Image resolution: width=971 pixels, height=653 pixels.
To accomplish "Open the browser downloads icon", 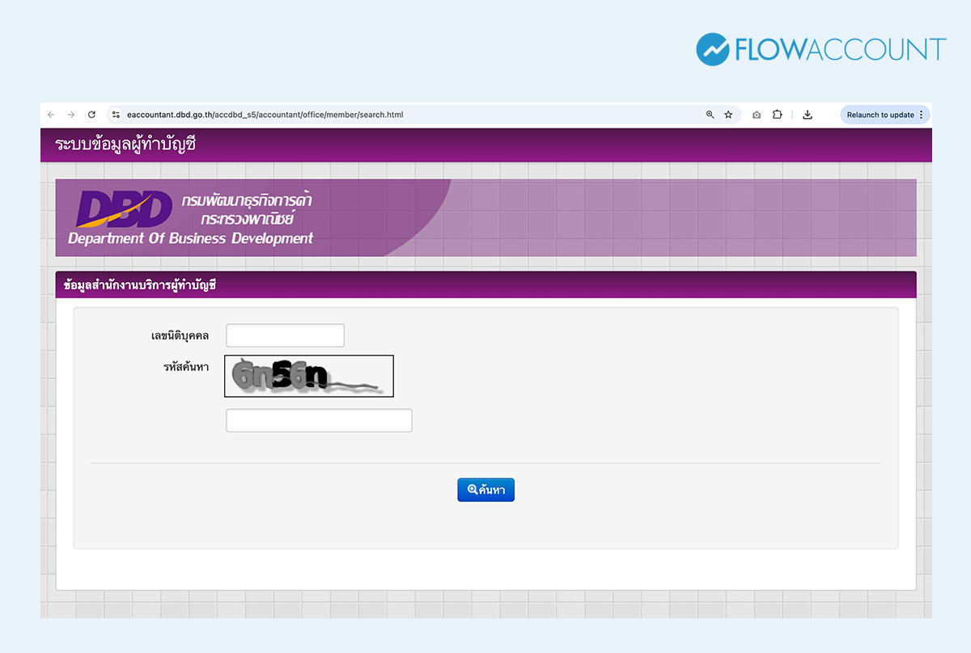I will point(807,115).
